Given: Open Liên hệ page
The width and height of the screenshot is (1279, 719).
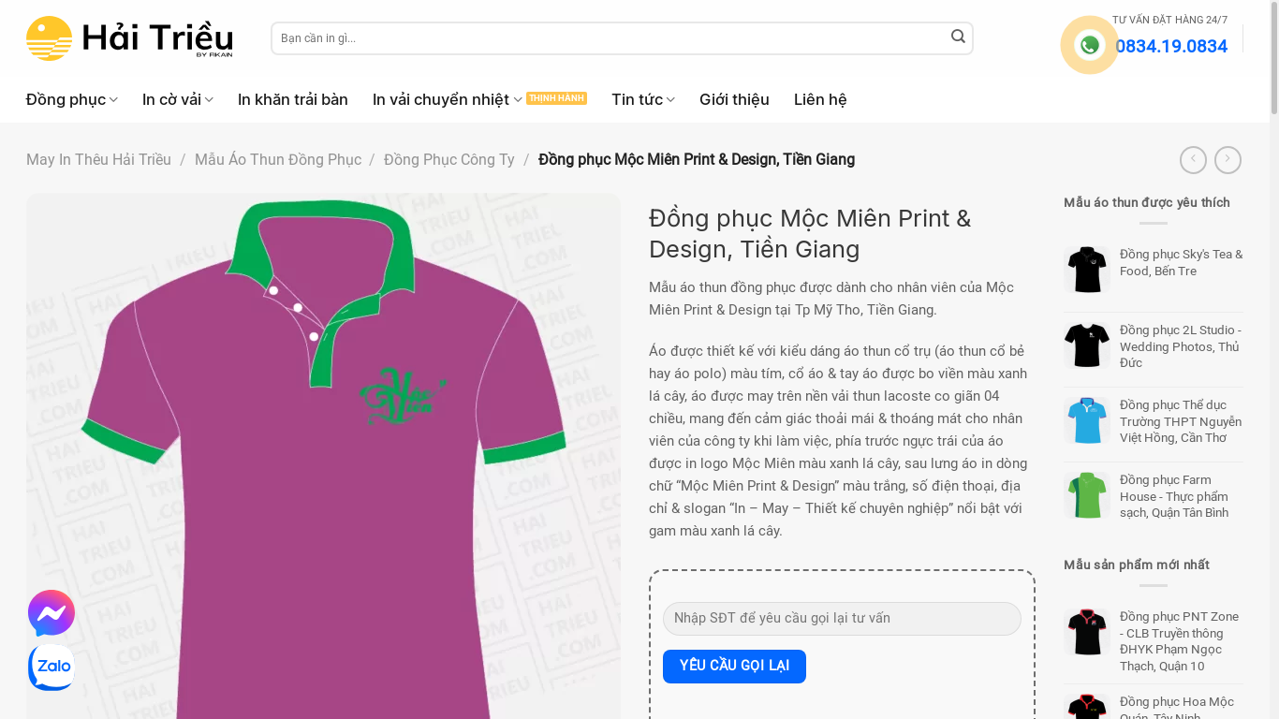Looking at the screenshot, I should (820, 99).
